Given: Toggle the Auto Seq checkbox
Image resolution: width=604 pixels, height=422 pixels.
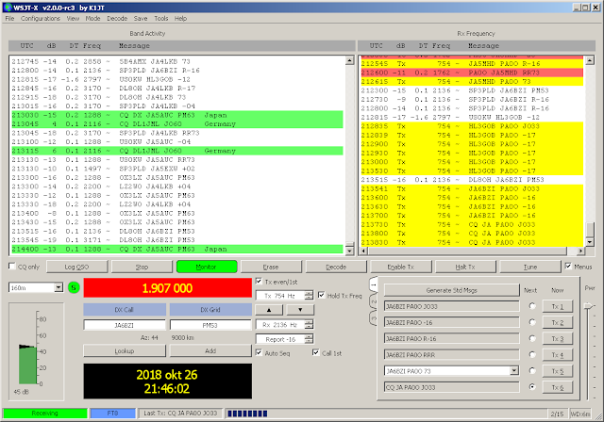Looking at the screenshot, I should pyautogui.click(x=259, y=353).
